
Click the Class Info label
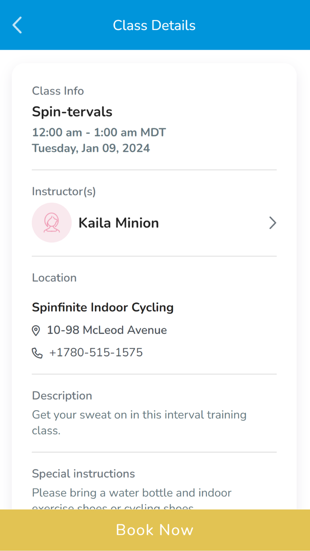[58, 91]
